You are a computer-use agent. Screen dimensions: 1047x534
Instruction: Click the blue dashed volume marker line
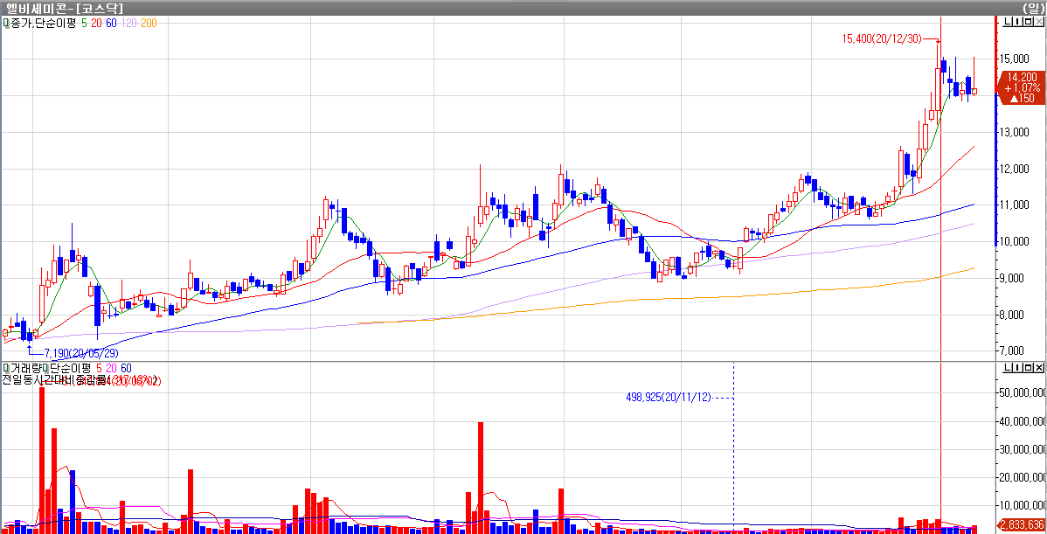pos(734,447)
